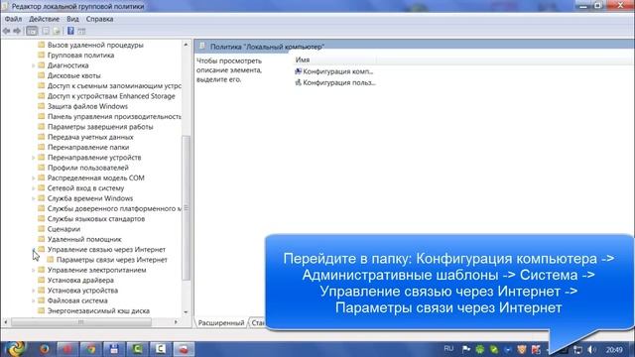The width and height of the screenshot is (635, 357).
Task: Select Вызов удаленной процедуры in the tree
Action: click(95, 45)
